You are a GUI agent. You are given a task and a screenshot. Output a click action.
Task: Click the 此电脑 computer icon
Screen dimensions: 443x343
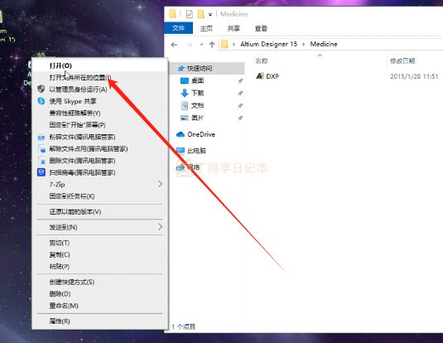point(181,151)
